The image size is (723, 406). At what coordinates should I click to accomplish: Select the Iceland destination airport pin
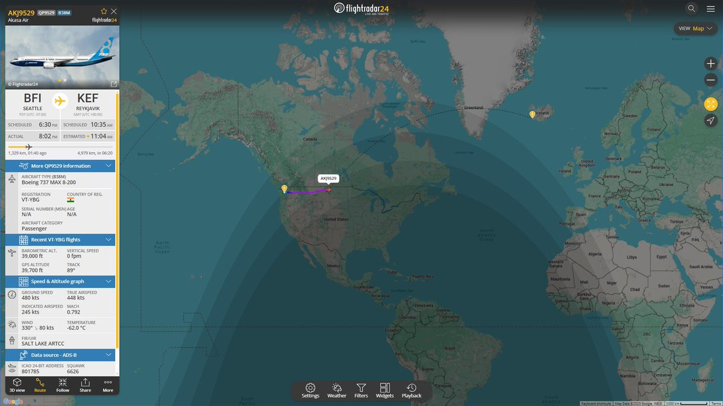pyautogui.click(x=532, y=114)
